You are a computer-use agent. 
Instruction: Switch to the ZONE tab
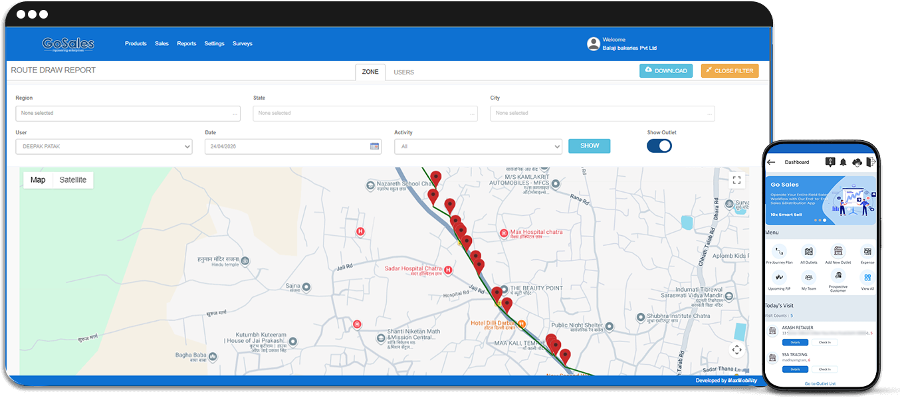(x=370, y=72)
